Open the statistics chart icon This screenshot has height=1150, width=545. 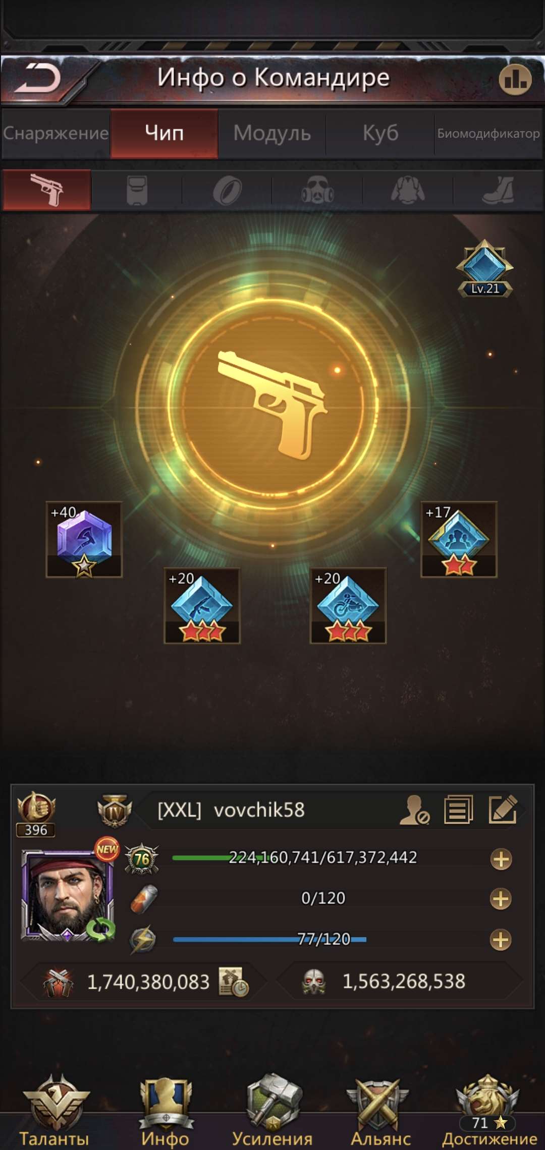pyautogui.click(x=515, y=79)
